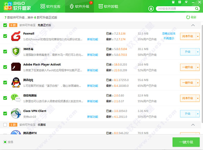Screen dimensions: 203x150
Task: Open the download manager arrow icon
Action: 151,9
